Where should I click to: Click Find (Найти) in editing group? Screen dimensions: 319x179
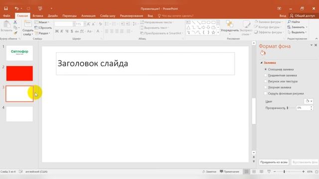pos(294,22)
